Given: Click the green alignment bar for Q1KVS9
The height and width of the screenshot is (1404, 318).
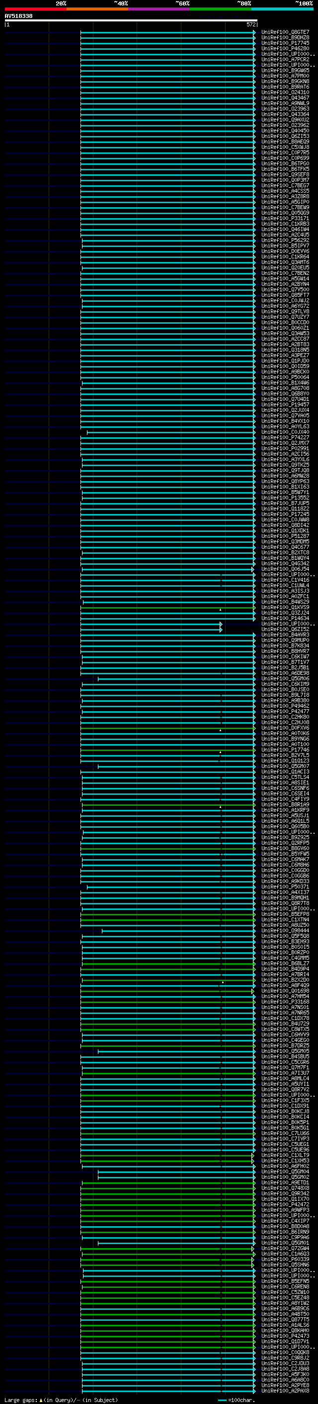Looking at the screenshot, I should point(168,608).
